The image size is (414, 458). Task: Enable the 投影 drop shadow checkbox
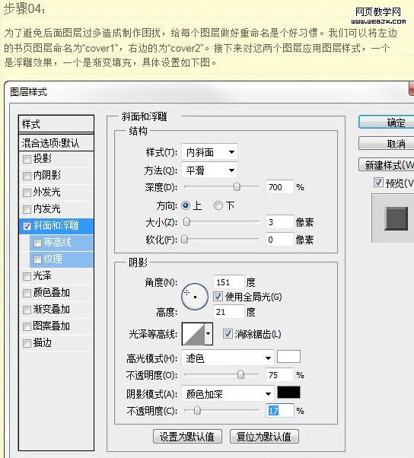pos(27,159)
